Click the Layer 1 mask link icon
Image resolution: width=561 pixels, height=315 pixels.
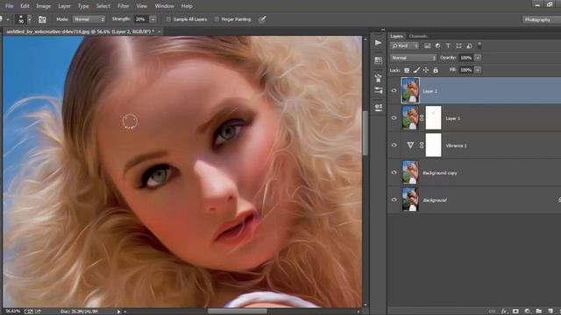pos(422,118)
